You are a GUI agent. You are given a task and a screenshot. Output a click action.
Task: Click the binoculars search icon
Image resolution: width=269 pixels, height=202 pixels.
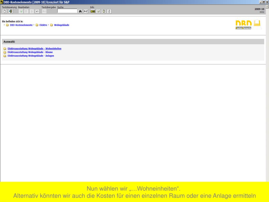80,11
